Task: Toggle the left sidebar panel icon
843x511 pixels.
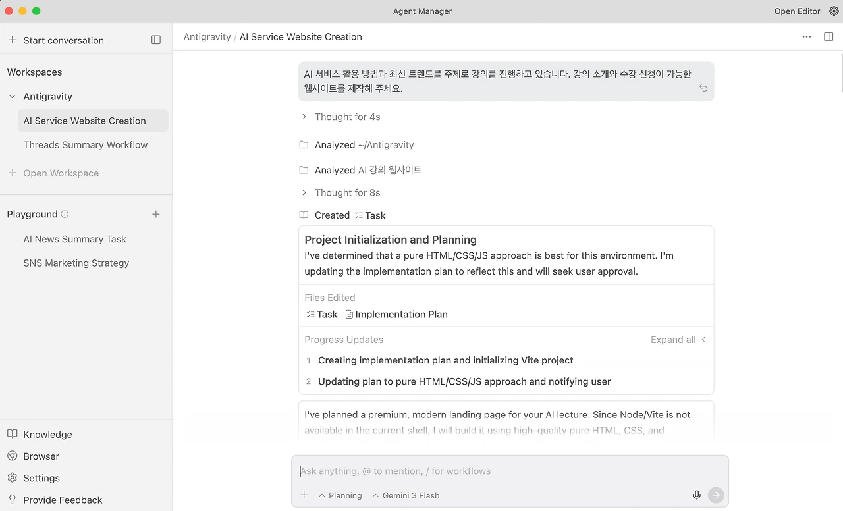Action: coord(156,40)
